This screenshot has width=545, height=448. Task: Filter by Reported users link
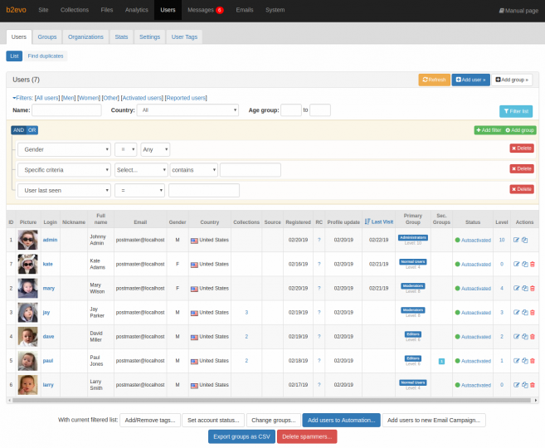[186, 98]
